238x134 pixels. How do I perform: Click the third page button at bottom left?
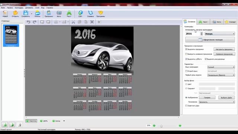(19, 125)
